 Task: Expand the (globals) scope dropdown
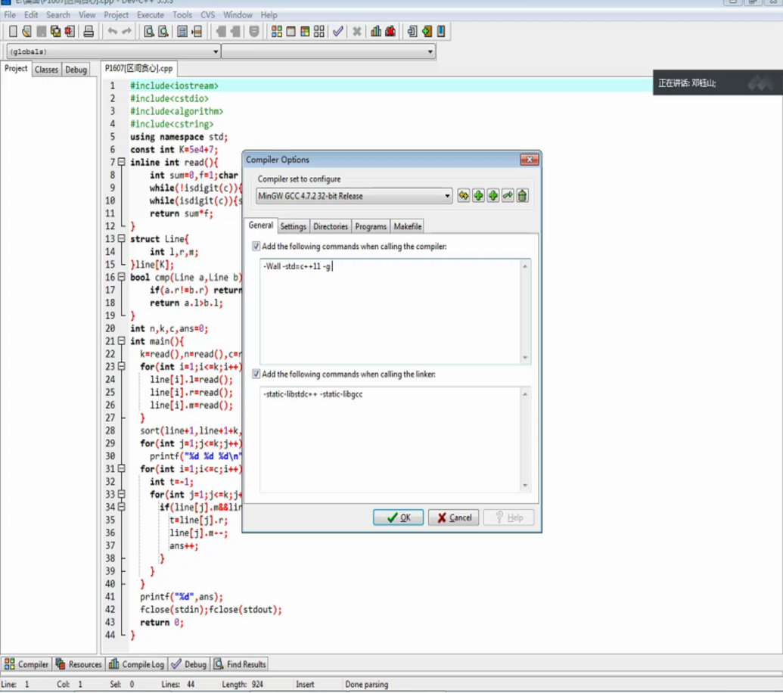coord(216,51)
